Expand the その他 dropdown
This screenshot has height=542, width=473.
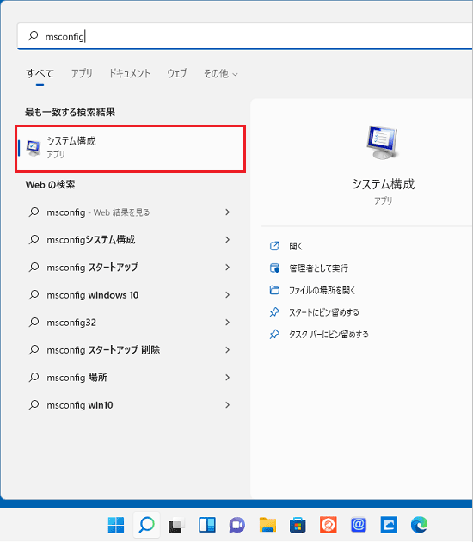point(220,74)
